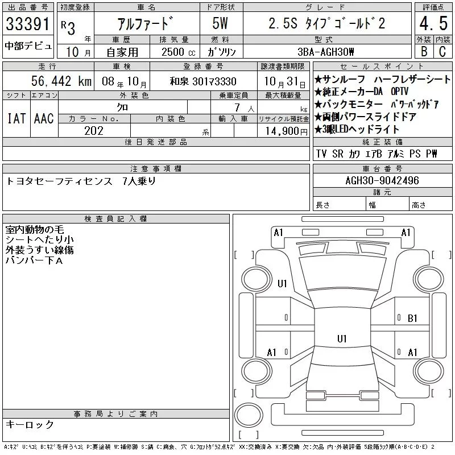Click sales point バックモニター パワーバックドア
Image resolution: width=455 pixels, height=455 pixels.
377,104
